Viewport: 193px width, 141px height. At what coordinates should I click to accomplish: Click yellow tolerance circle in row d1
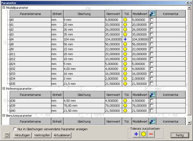(x=125, y=24)
